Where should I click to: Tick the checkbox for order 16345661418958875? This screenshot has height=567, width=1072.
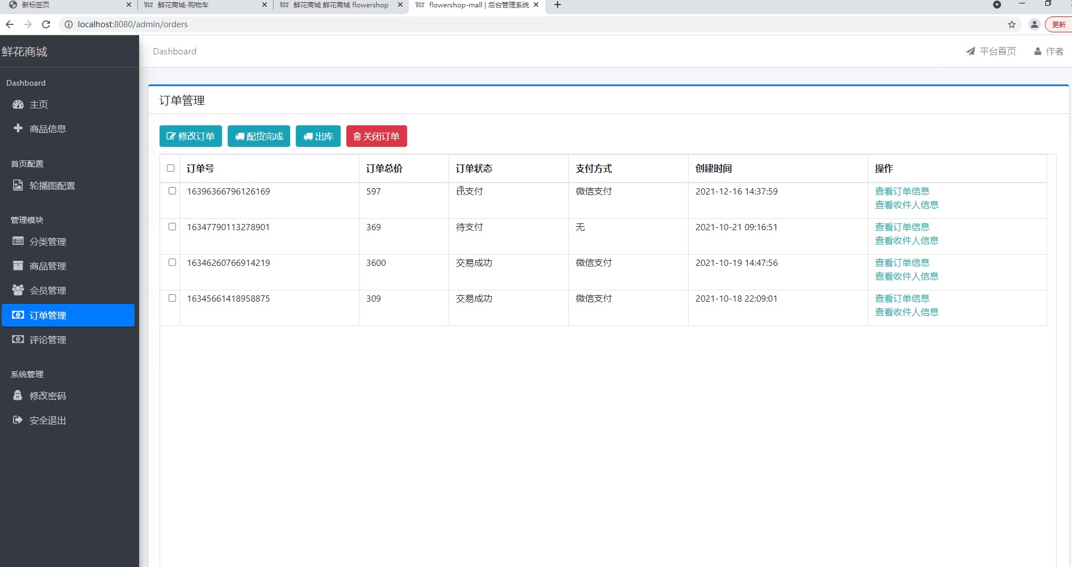[x=172, y=298]
